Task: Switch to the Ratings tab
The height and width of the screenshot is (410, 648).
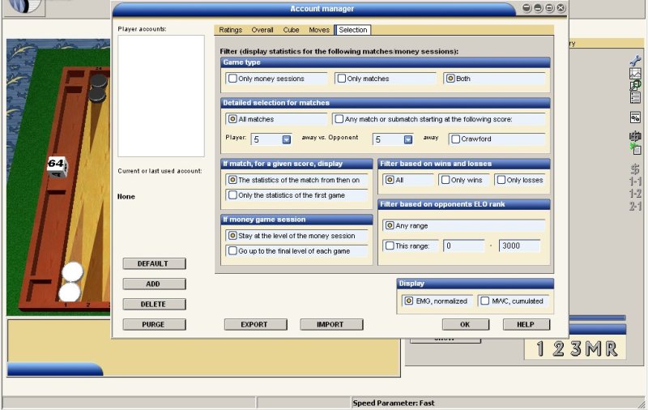Action: click(x=231, y=30)
